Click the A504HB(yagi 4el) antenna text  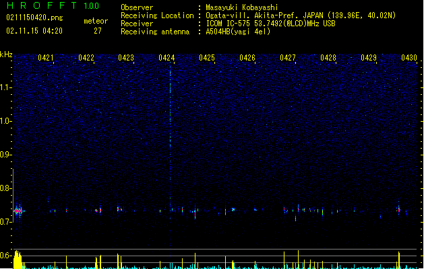[x=238, y=32]
